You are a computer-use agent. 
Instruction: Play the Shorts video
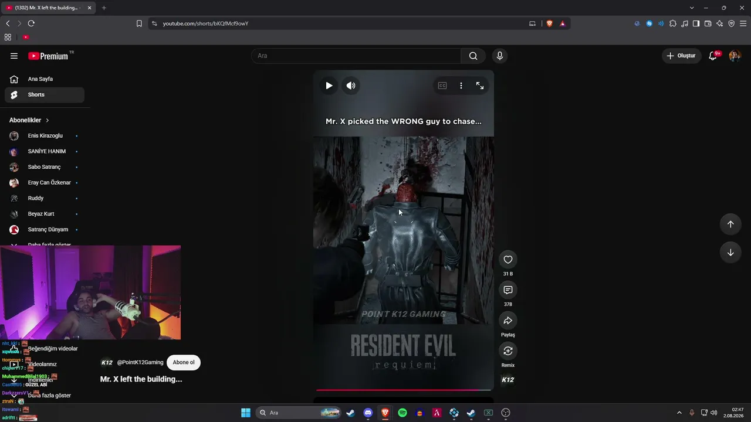click(329, 86)
